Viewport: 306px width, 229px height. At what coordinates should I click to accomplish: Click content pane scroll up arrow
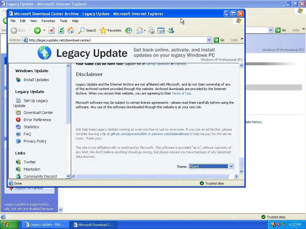(x=241, y=65)
